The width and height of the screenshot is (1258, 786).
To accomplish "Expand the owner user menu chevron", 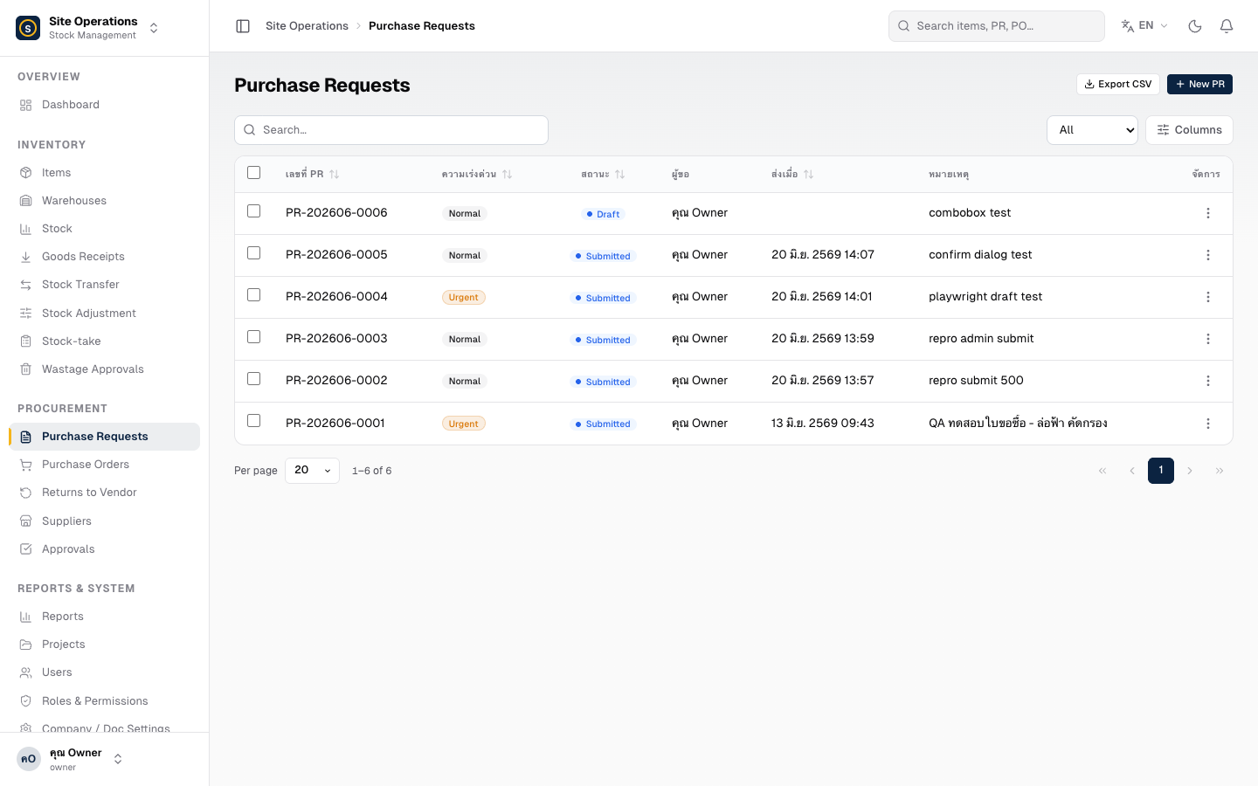I will pyautogui.click(x=118, y=759).
